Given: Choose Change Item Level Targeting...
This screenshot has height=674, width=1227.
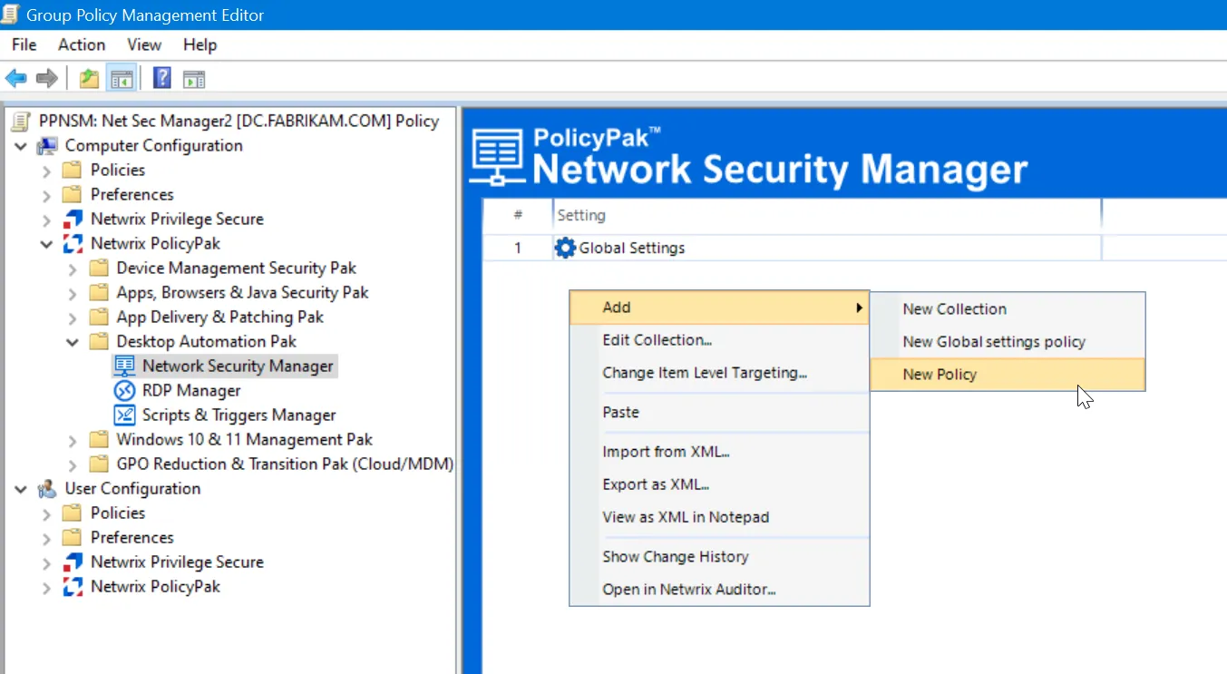Looking at the screenshot, I should 719,373.
